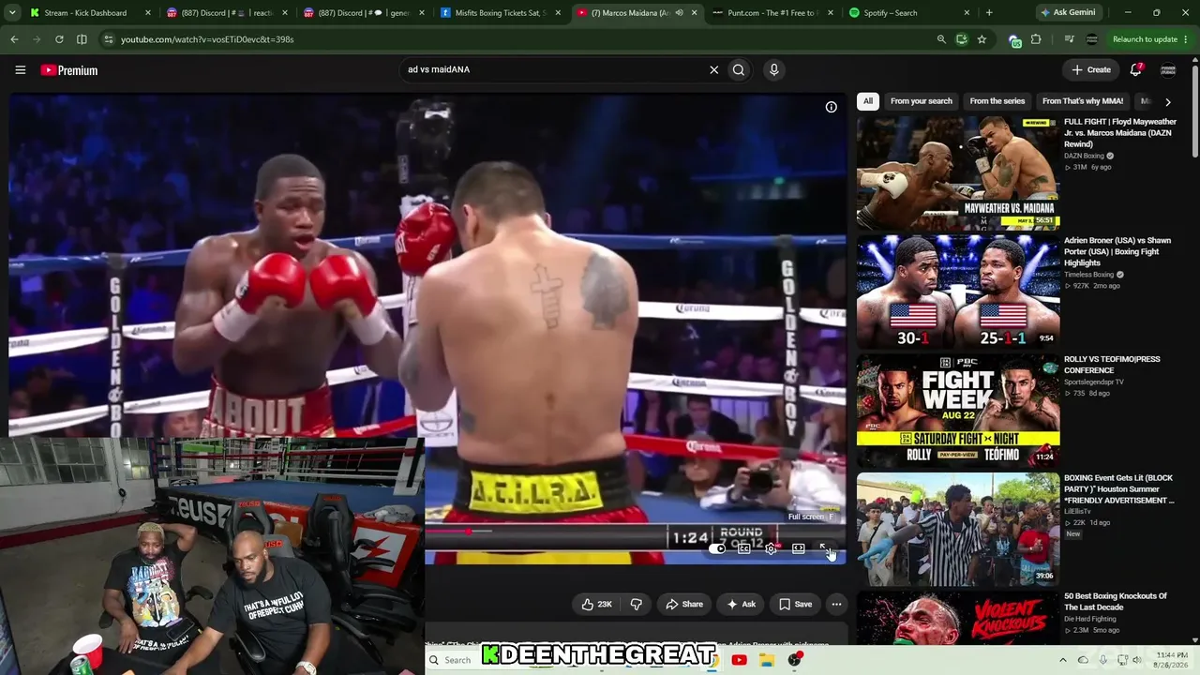Click the Create button

1091,69
